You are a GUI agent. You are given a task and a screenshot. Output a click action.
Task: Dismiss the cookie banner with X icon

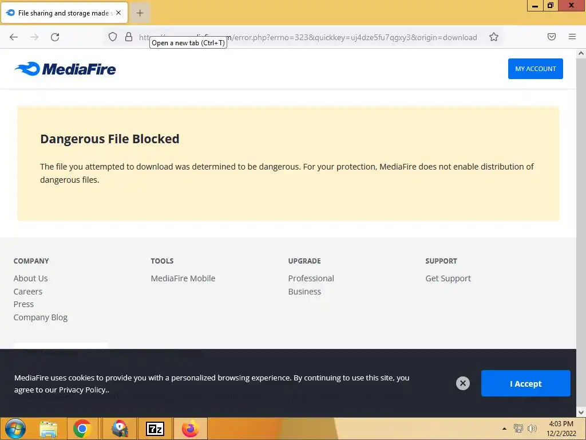coord(462,383)
